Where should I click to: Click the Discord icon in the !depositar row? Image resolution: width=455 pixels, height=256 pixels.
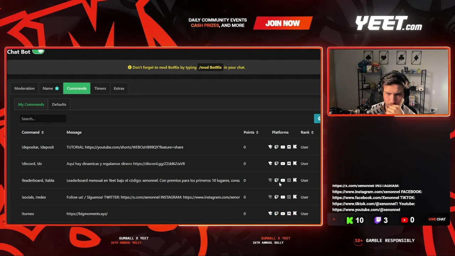click(x=289, y=147)
